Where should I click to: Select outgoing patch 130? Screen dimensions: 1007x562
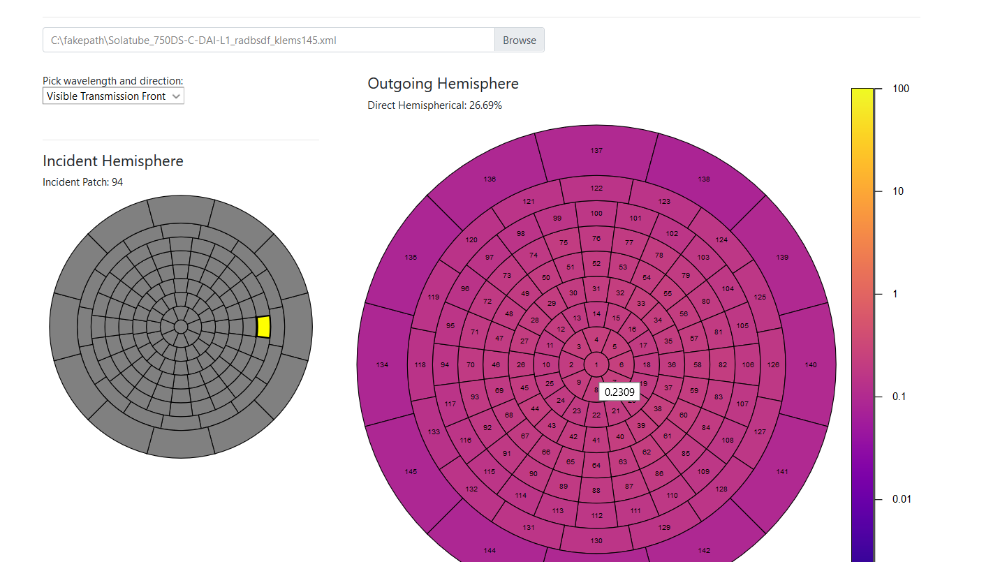coord(596,541)
